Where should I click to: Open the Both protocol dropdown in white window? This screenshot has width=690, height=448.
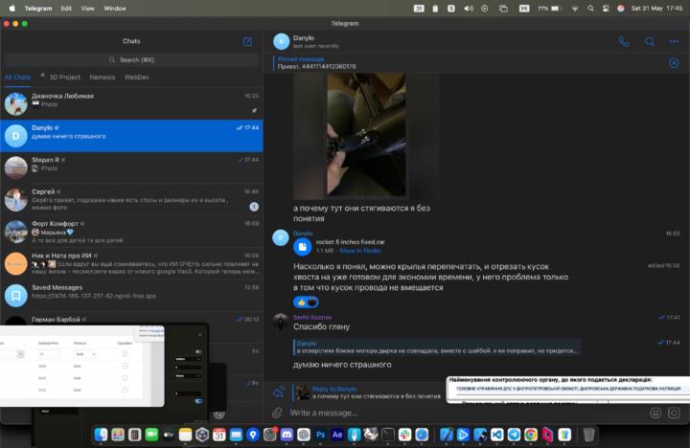point(84,354)
